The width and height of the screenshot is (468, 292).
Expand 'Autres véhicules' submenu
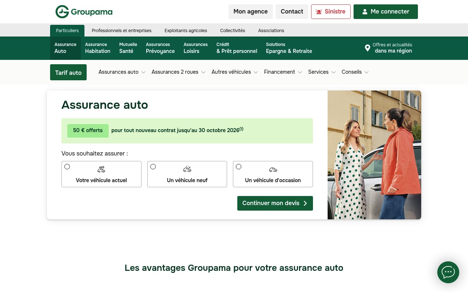click(235, 72)
